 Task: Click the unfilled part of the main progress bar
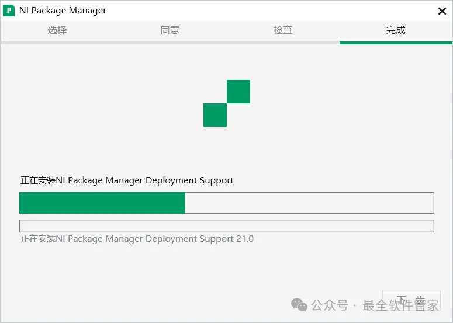tap(309, 203)
